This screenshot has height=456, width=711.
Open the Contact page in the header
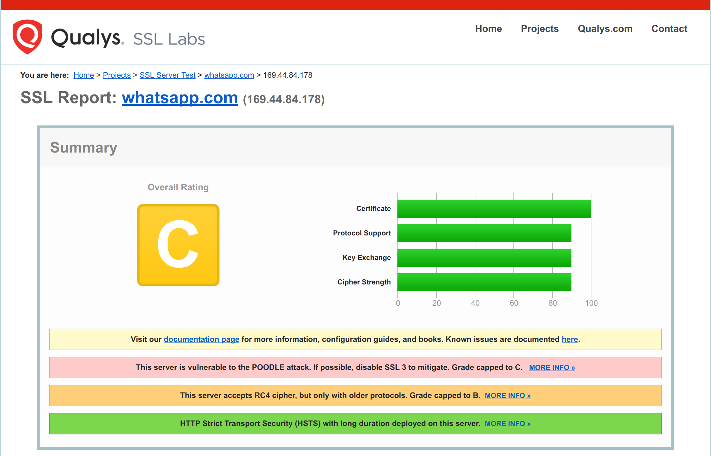point(669,29)
